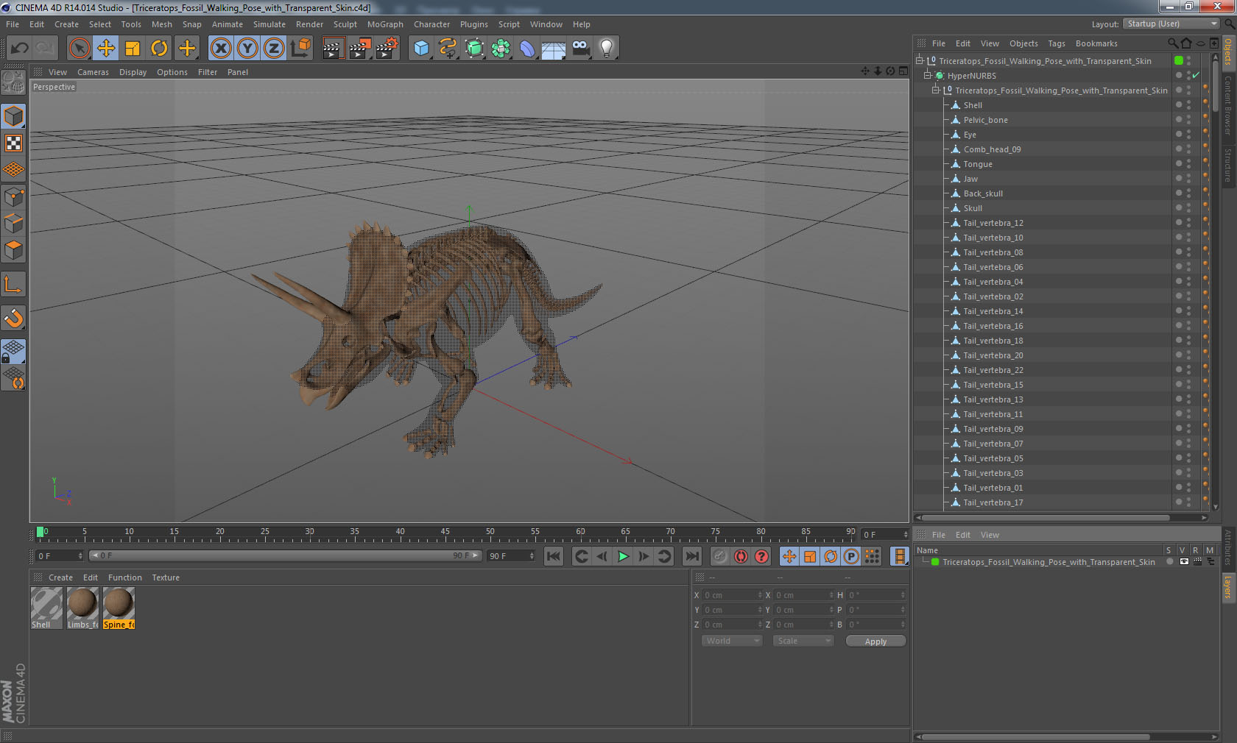Switch to Model mode icon
The height and width of the screenshot is (743, 1237).
13,117
